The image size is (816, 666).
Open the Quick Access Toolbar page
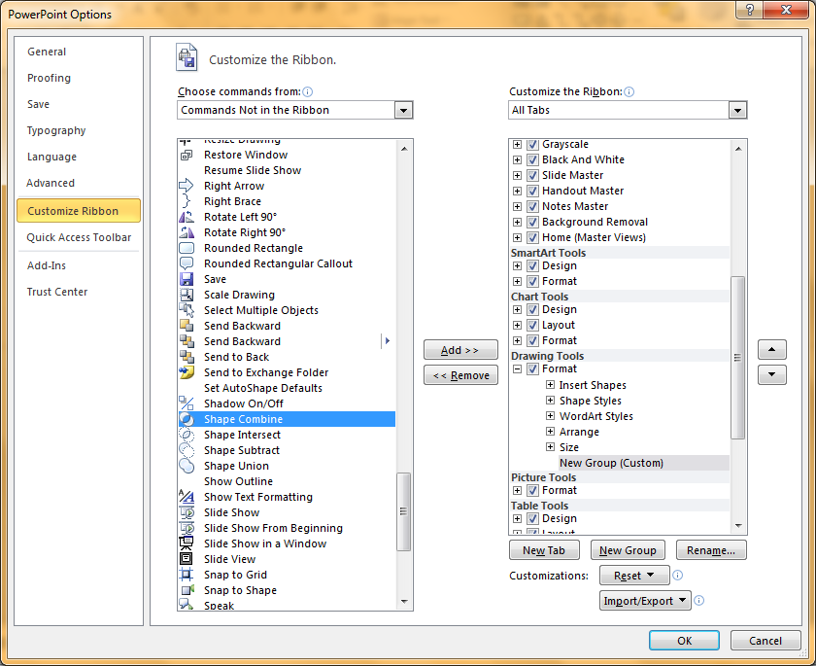pos(79,237)
